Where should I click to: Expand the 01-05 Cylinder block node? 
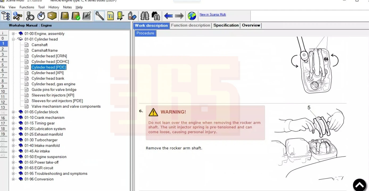click(x=13, y=112)
